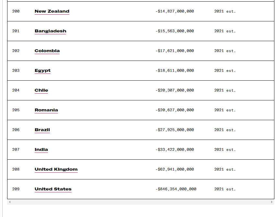Select the Chile link

pos(41,90)
